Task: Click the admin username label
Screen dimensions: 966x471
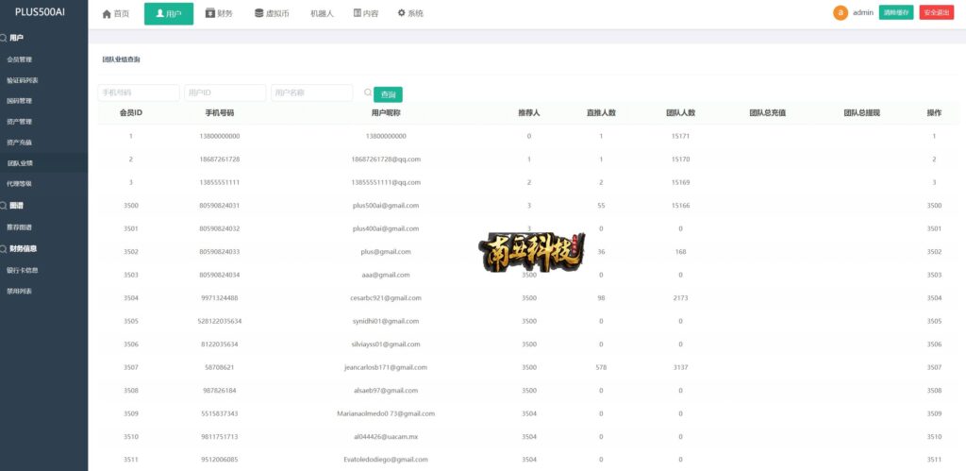Action: 863,12
